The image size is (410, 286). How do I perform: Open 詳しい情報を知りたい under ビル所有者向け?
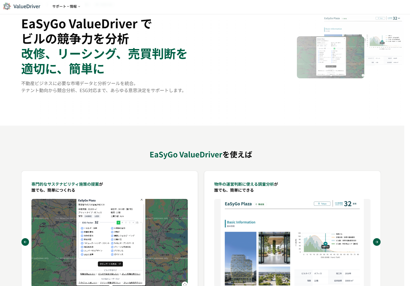point(131,274)
